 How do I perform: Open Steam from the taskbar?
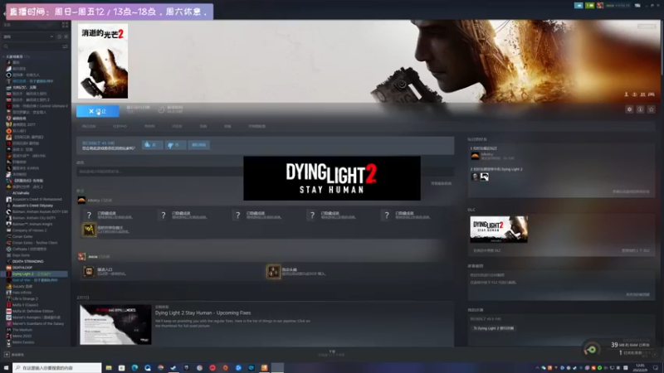pyautogui.click(x=173, y=368)
